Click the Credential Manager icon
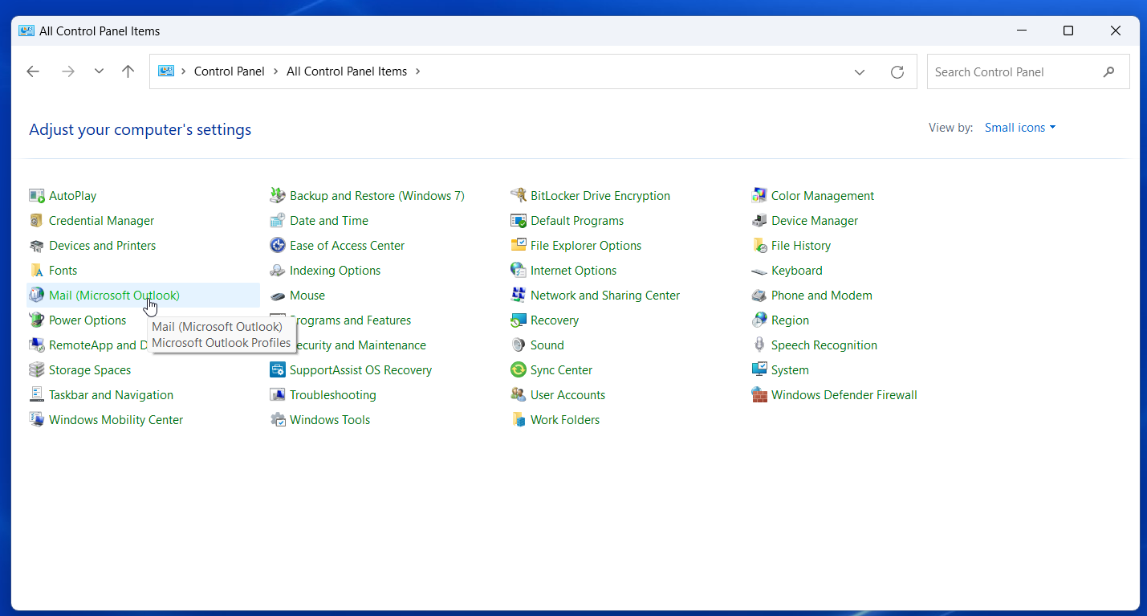Screen dimensions: 1147x616 pyautogui.click(x=36, y=221)
